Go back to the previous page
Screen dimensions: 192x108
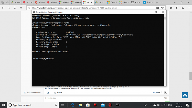(x=3, y=8)
